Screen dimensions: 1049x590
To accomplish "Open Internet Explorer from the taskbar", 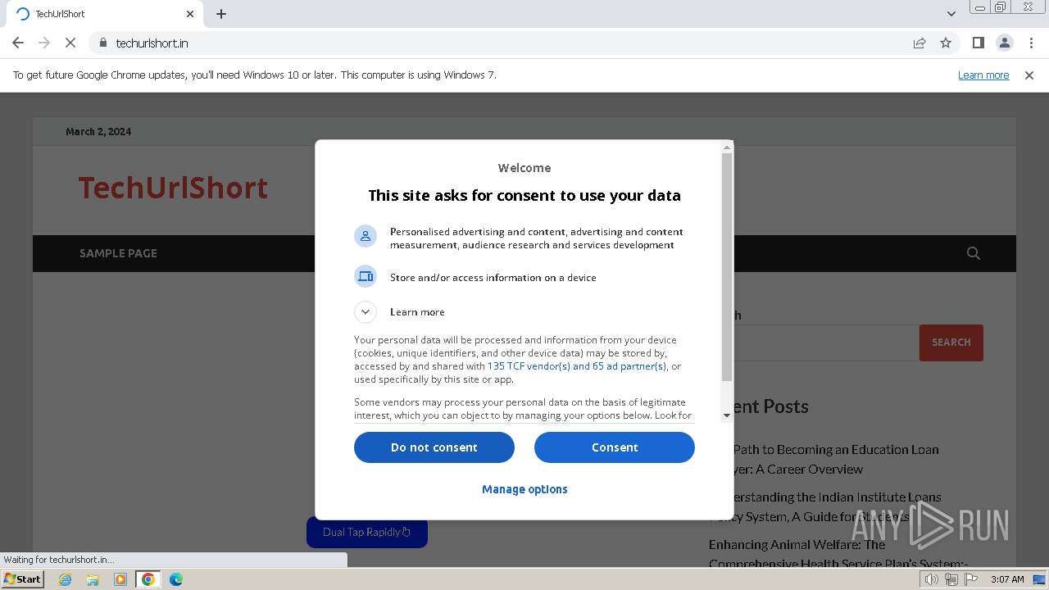I will pos(65,579).
